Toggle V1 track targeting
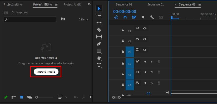The width and height of the screenshot is (217, 104). [130, 52]
